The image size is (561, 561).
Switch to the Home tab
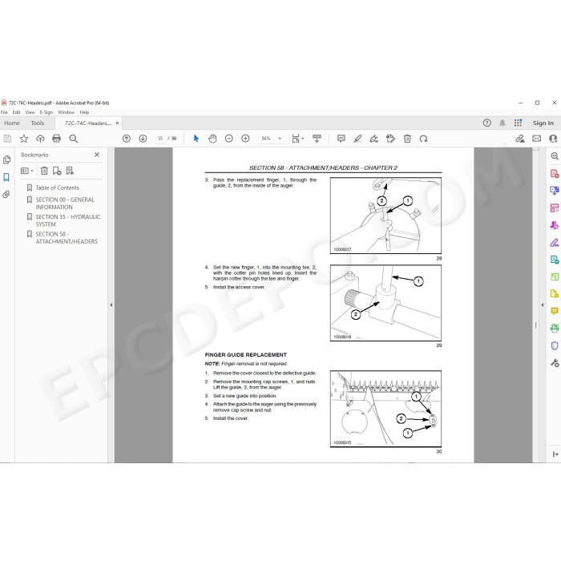(12, 123)
